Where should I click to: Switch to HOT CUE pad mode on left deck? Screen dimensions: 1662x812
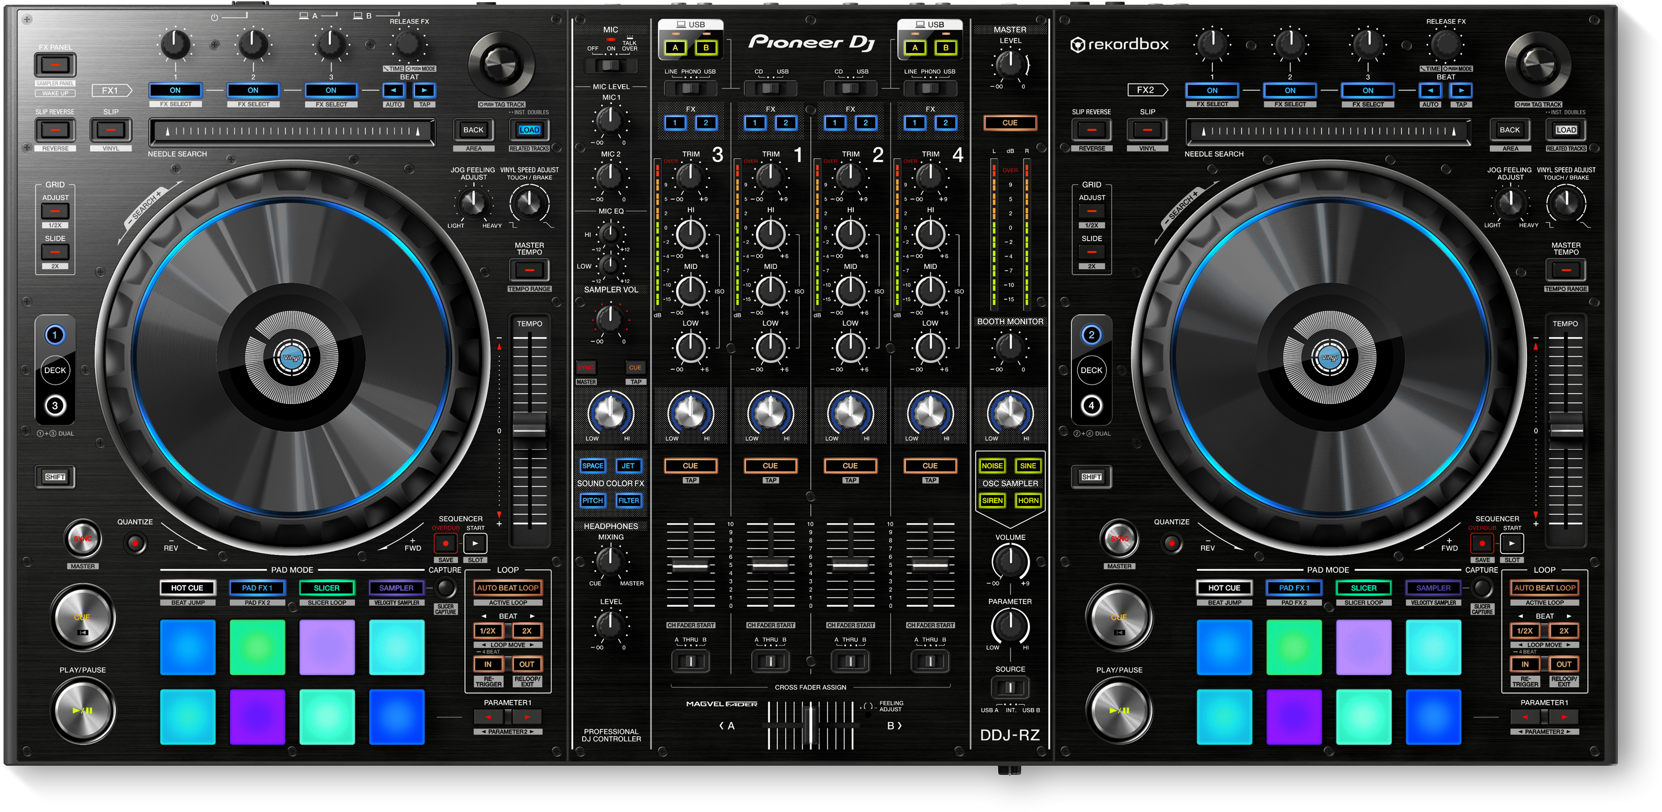click(187, 587)
